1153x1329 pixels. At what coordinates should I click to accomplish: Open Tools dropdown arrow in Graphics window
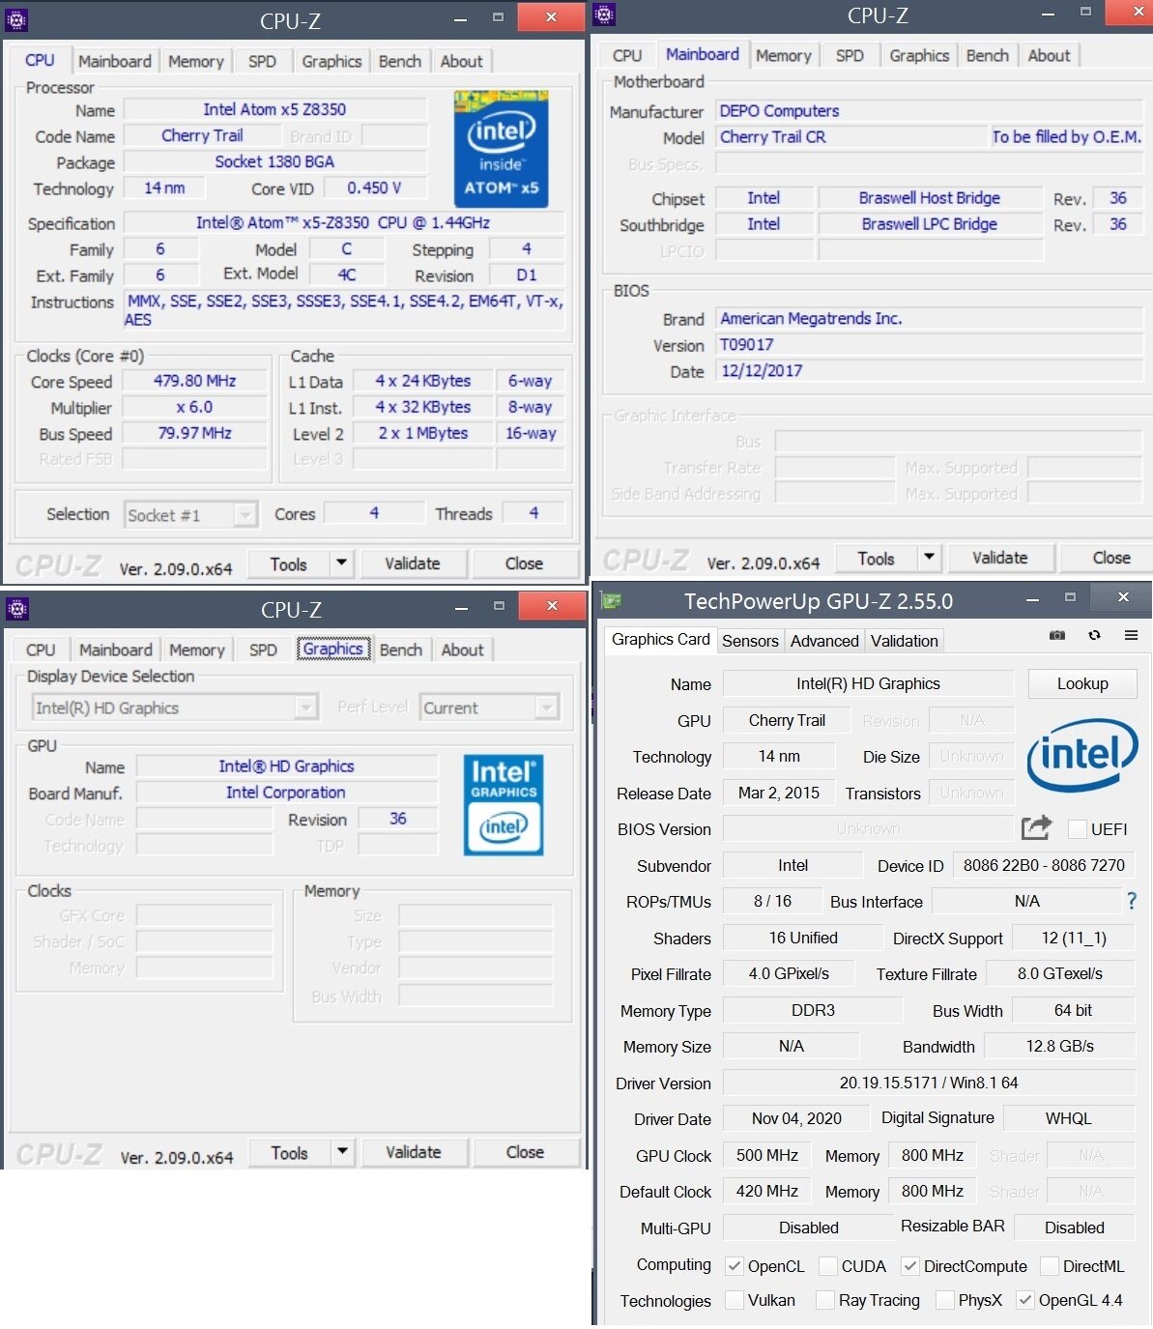342,1152
